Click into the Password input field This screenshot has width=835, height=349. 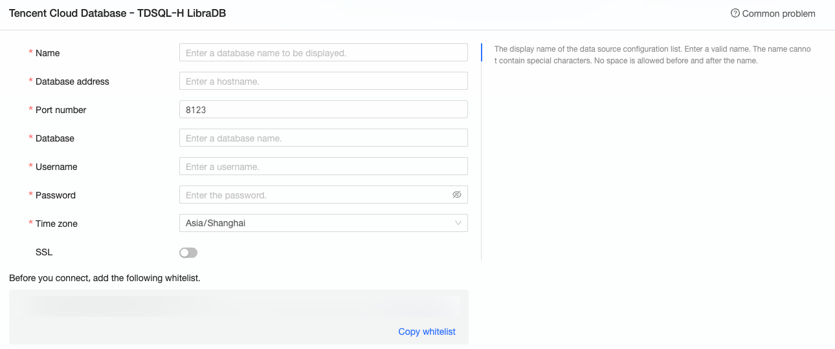(x=323, y=195)
